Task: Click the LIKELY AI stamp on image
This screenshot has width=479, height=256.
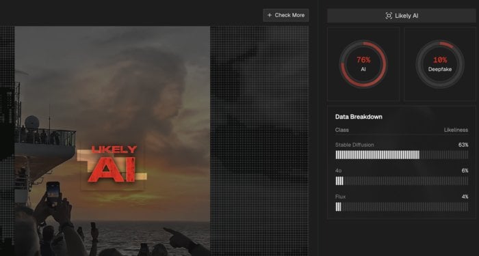Action: pyautogui.click(x=112, y=165)
